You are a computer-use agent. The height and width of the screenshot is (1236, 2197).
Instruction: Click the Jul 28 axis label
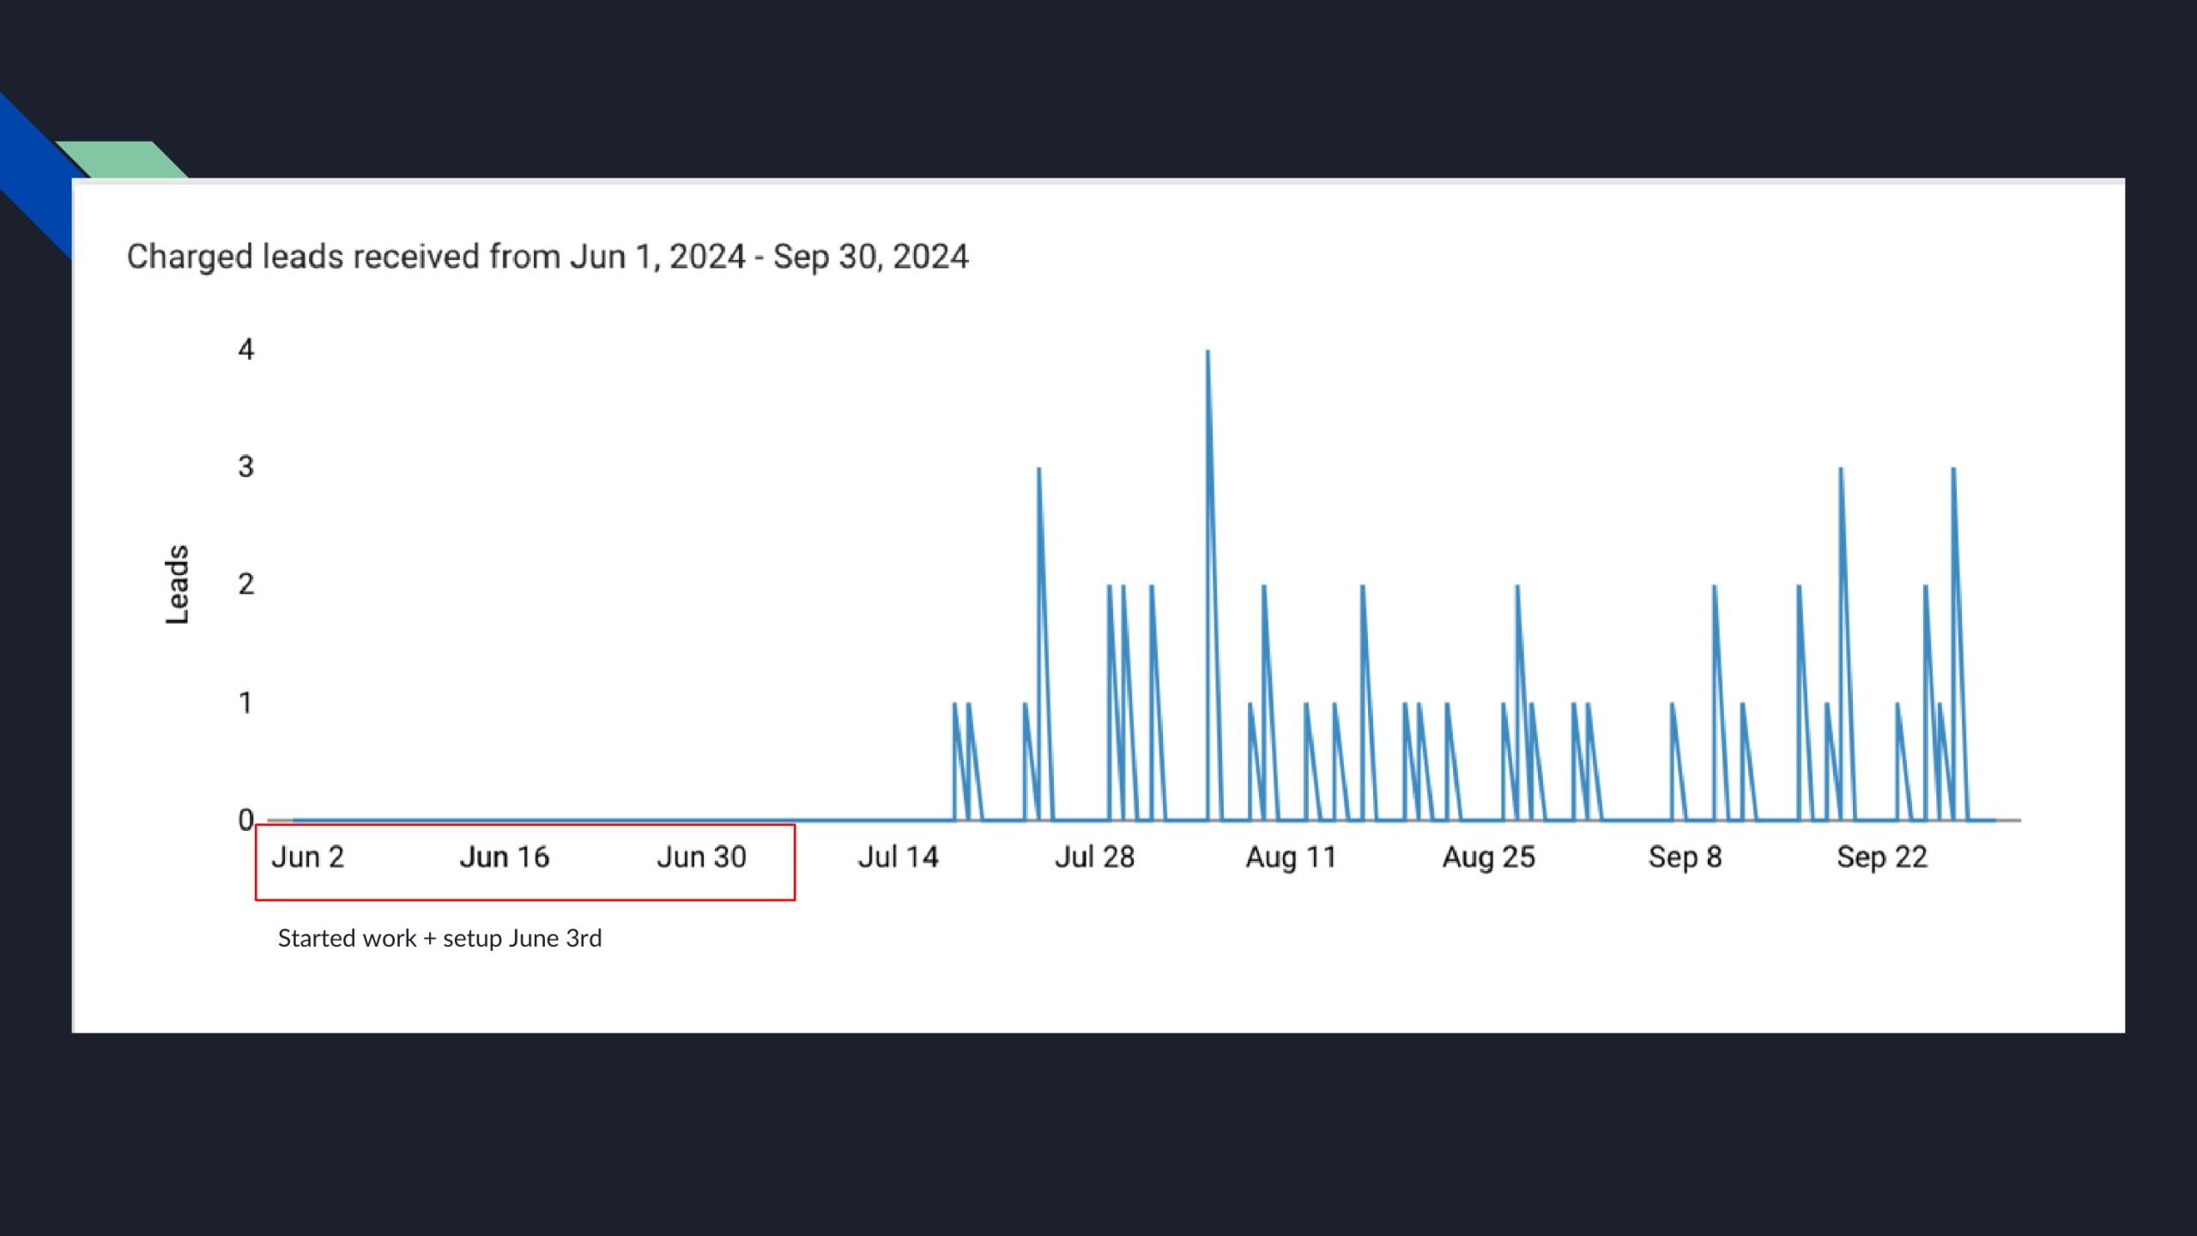[x=1094, y=857]
